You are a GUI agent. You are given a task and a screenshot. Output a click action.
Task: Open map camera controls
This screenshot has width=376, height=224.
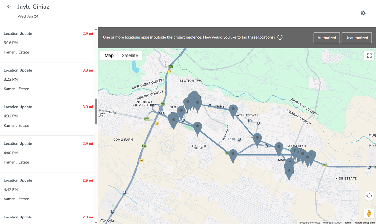tap(369, 196)
